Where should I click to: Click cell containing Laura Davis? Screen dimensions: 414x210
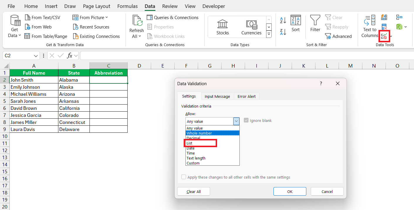(x=34, y=129)
